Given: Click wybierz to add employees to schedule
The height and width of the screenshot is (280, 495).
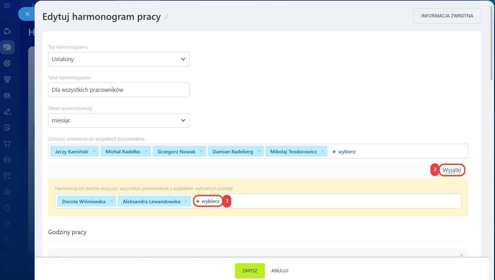Looking at the screenshot, I should point(344,151).
